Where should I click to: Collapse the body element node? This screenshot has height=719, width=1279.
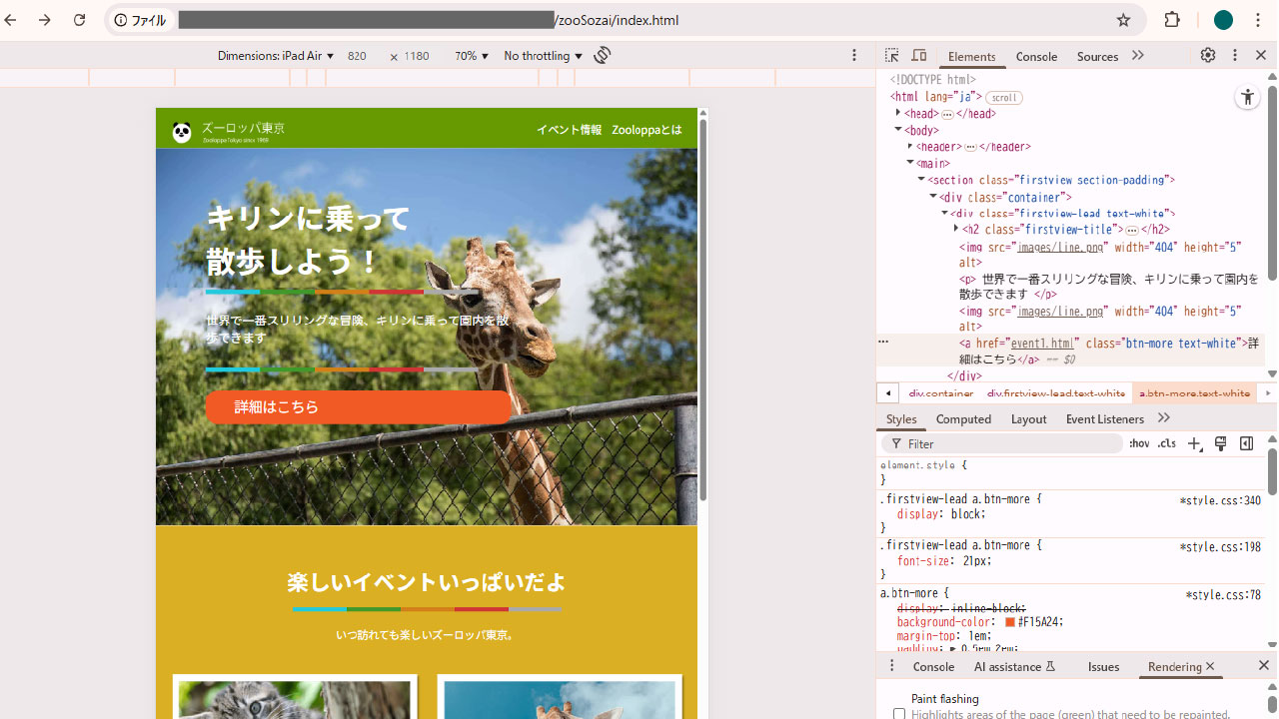click(898, 130)
